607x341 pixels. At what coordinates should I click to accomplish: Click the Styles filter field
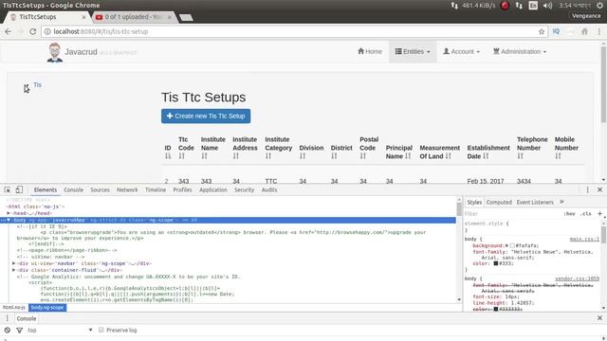coord(511,213)
